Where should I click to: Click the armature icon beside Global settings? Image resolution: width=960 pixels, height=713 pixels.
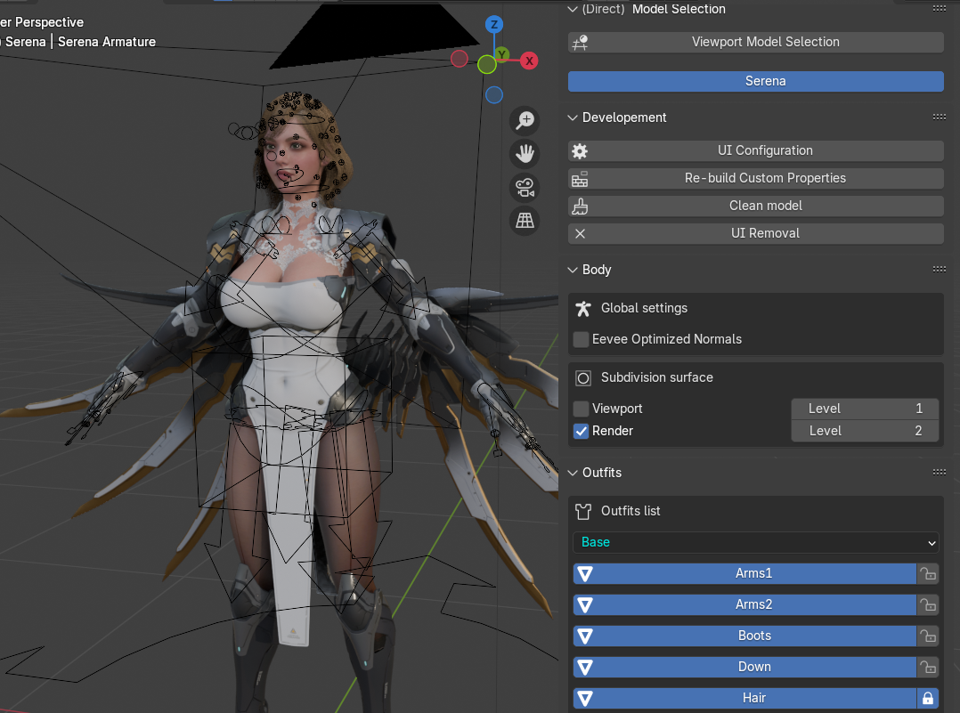pos(582,309)
